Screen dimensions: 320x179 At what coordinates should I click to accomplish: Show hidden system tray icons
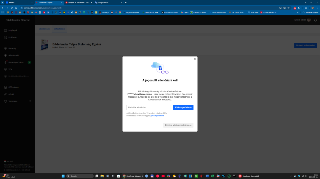tap(291, 176)
